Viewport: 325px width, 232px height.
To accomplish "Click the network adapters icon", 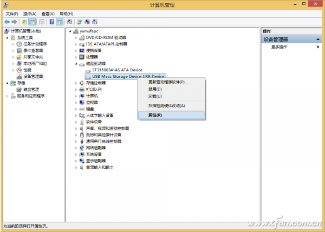I will click(x=82, y=148).
